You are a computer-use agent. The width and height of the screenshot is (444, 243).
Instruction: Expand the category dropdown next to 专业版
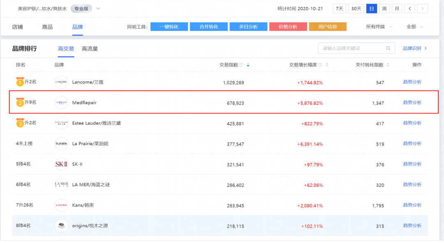point(98,9)
